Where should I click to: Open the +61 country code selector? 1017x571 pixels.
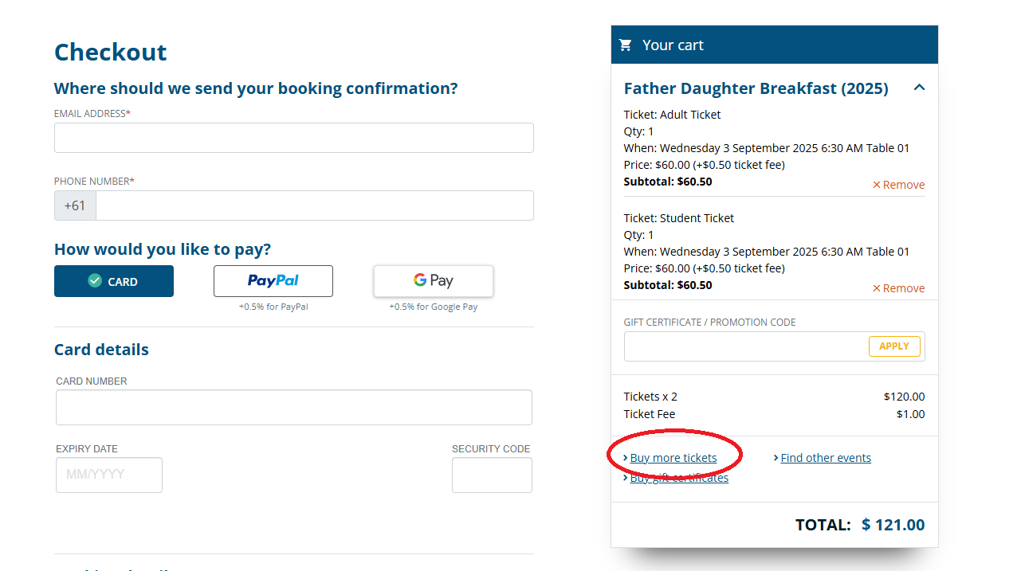click(75, 205)
